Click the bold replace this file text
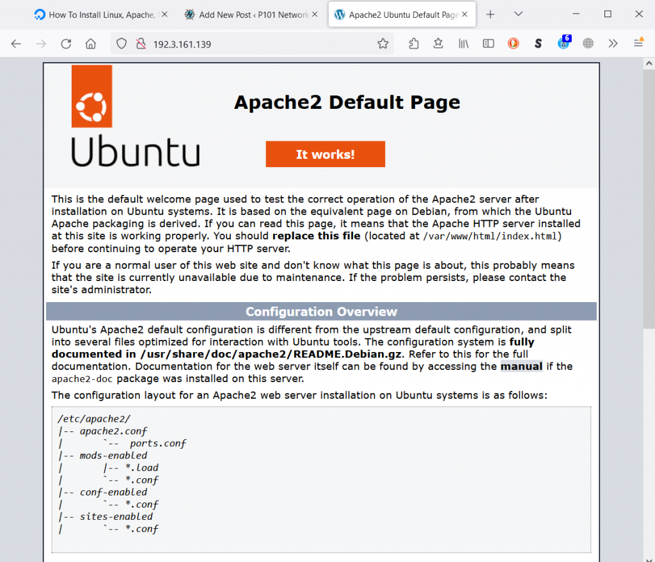This screenshot has width=655, height=562. (316, 236)
